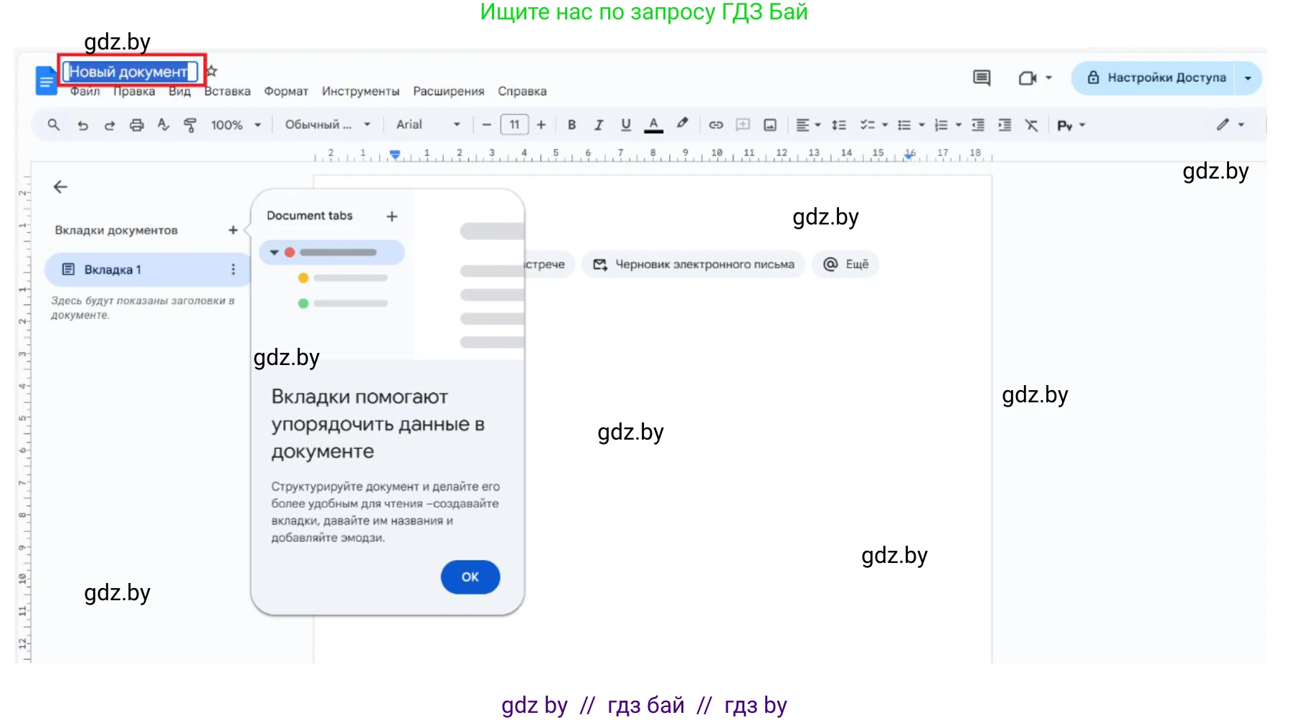Image resolution: width=1290 pixels, height=720 pixels.
Task: Click the print icon in toolbar
Action: click(x=136, y=125)
